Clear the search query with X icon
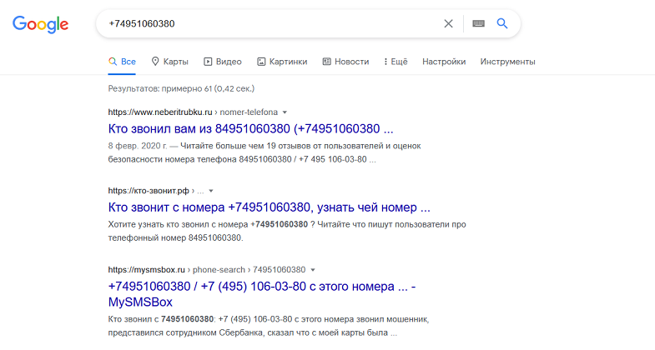 [448, 24]
